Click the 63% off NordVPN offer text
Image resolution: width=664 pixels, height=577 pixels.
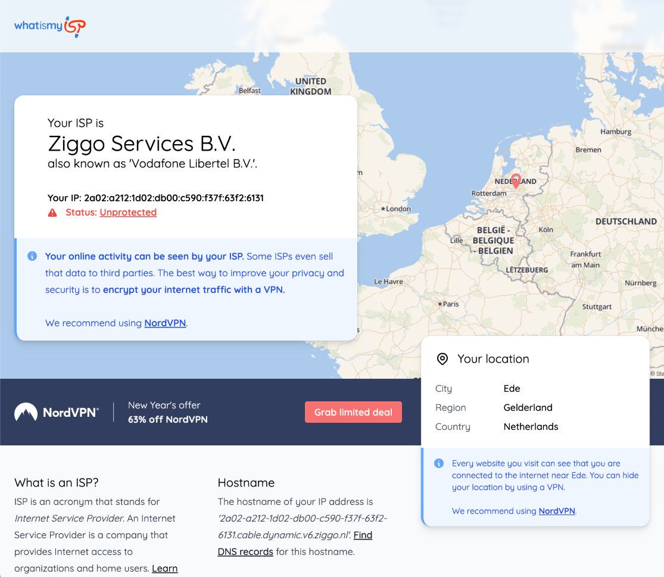pyautogui.click(x=168, y=420)
